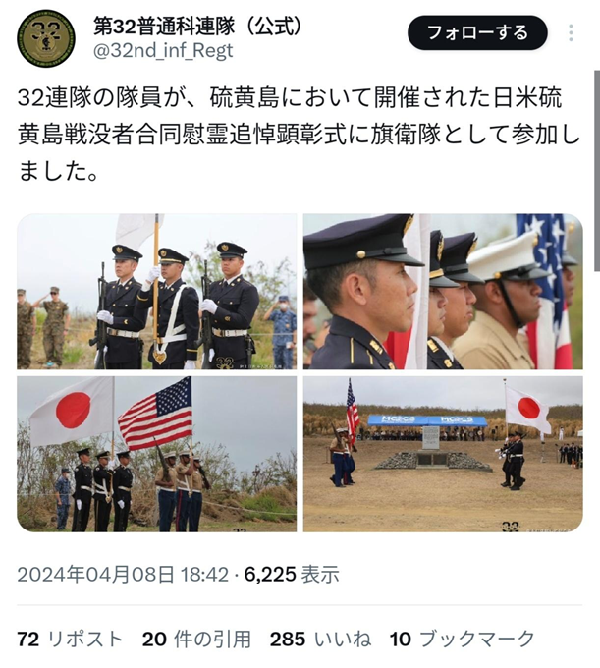The image size is (600, 668).
Task: Open the 2024年04月08日 18:42 timestamp
Action: [x=123, y=575]
